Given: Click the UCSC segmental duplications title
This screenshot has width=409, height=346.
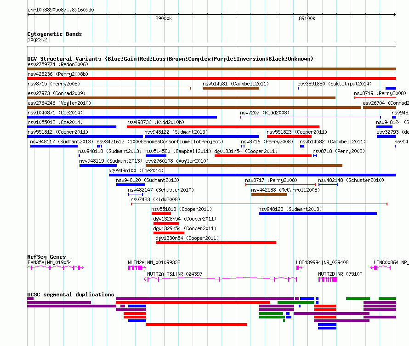Looking at the screenshot, I should 71,295.
